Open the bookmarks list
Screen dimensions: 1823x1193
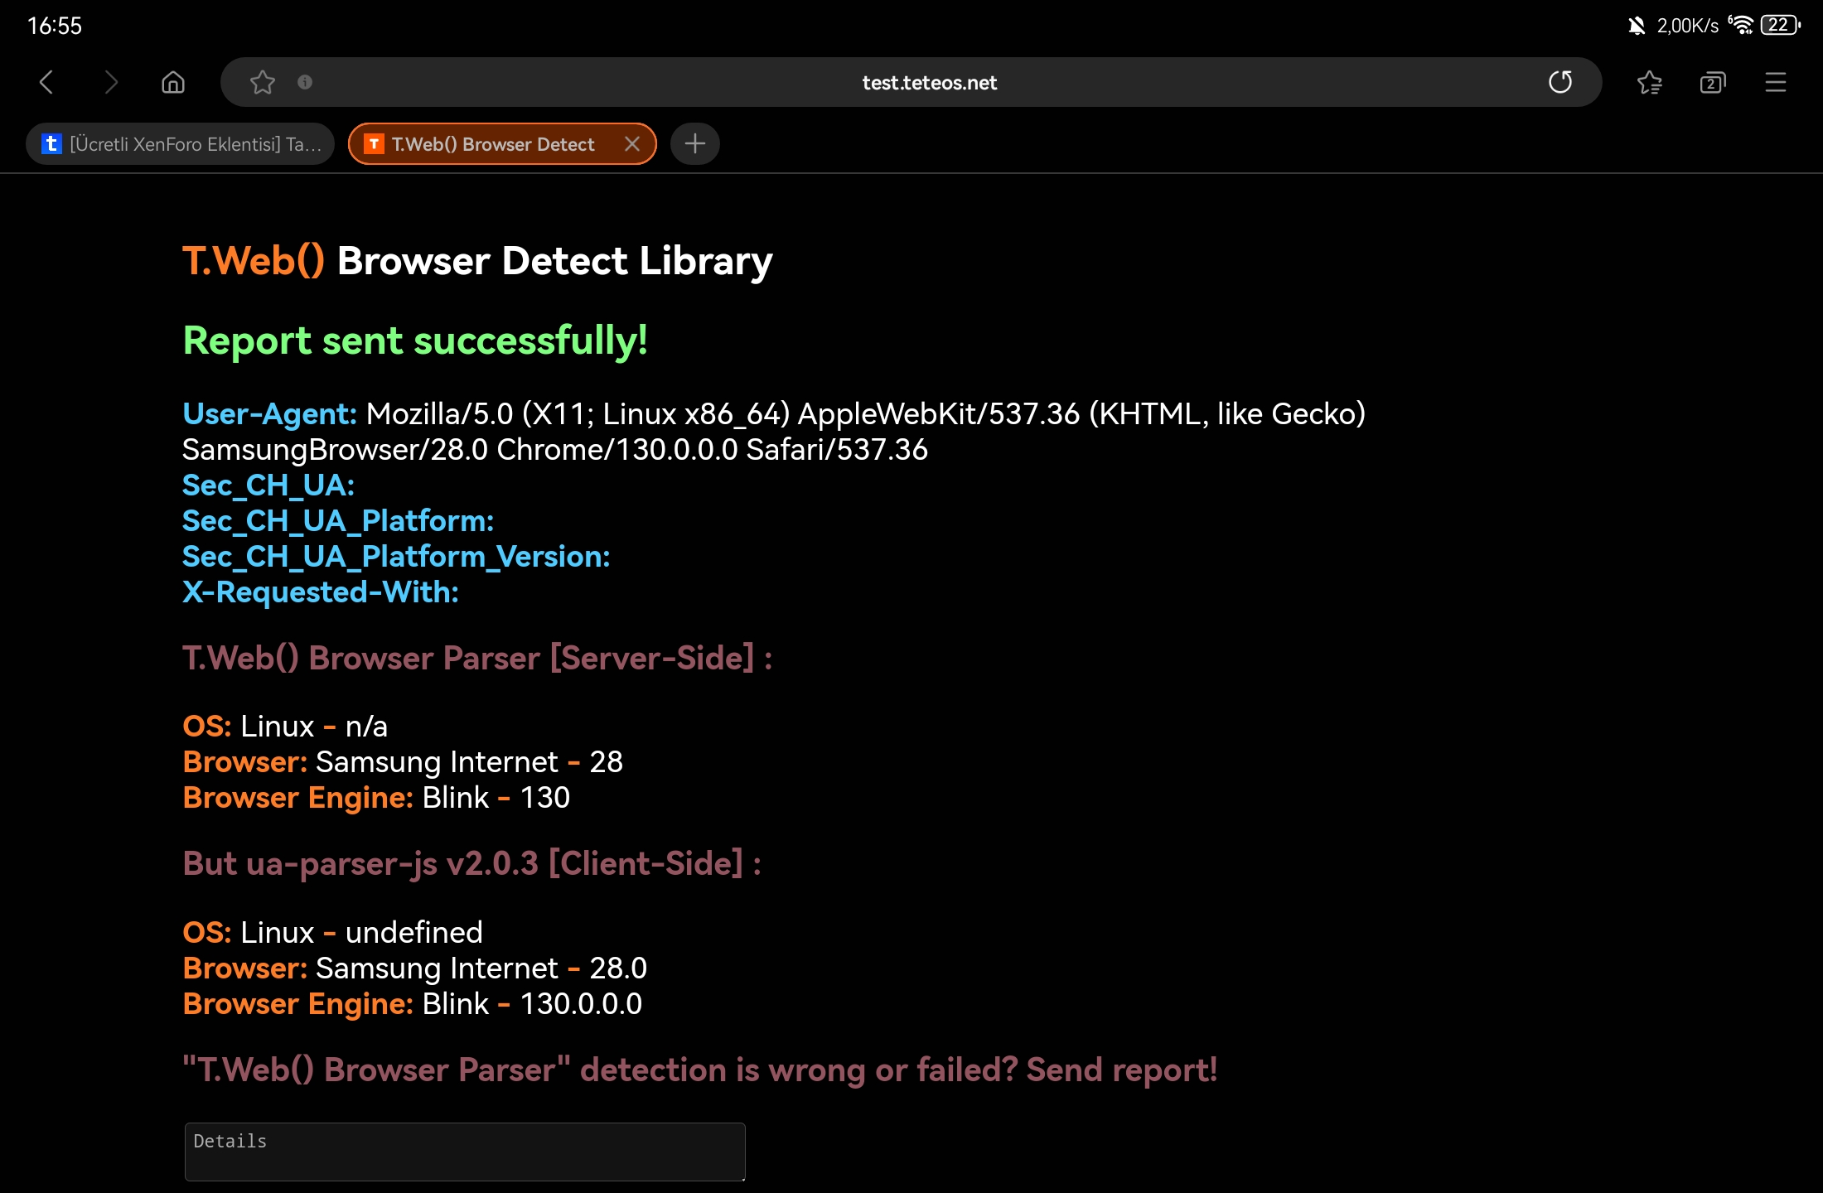[x=1649, y=82]
